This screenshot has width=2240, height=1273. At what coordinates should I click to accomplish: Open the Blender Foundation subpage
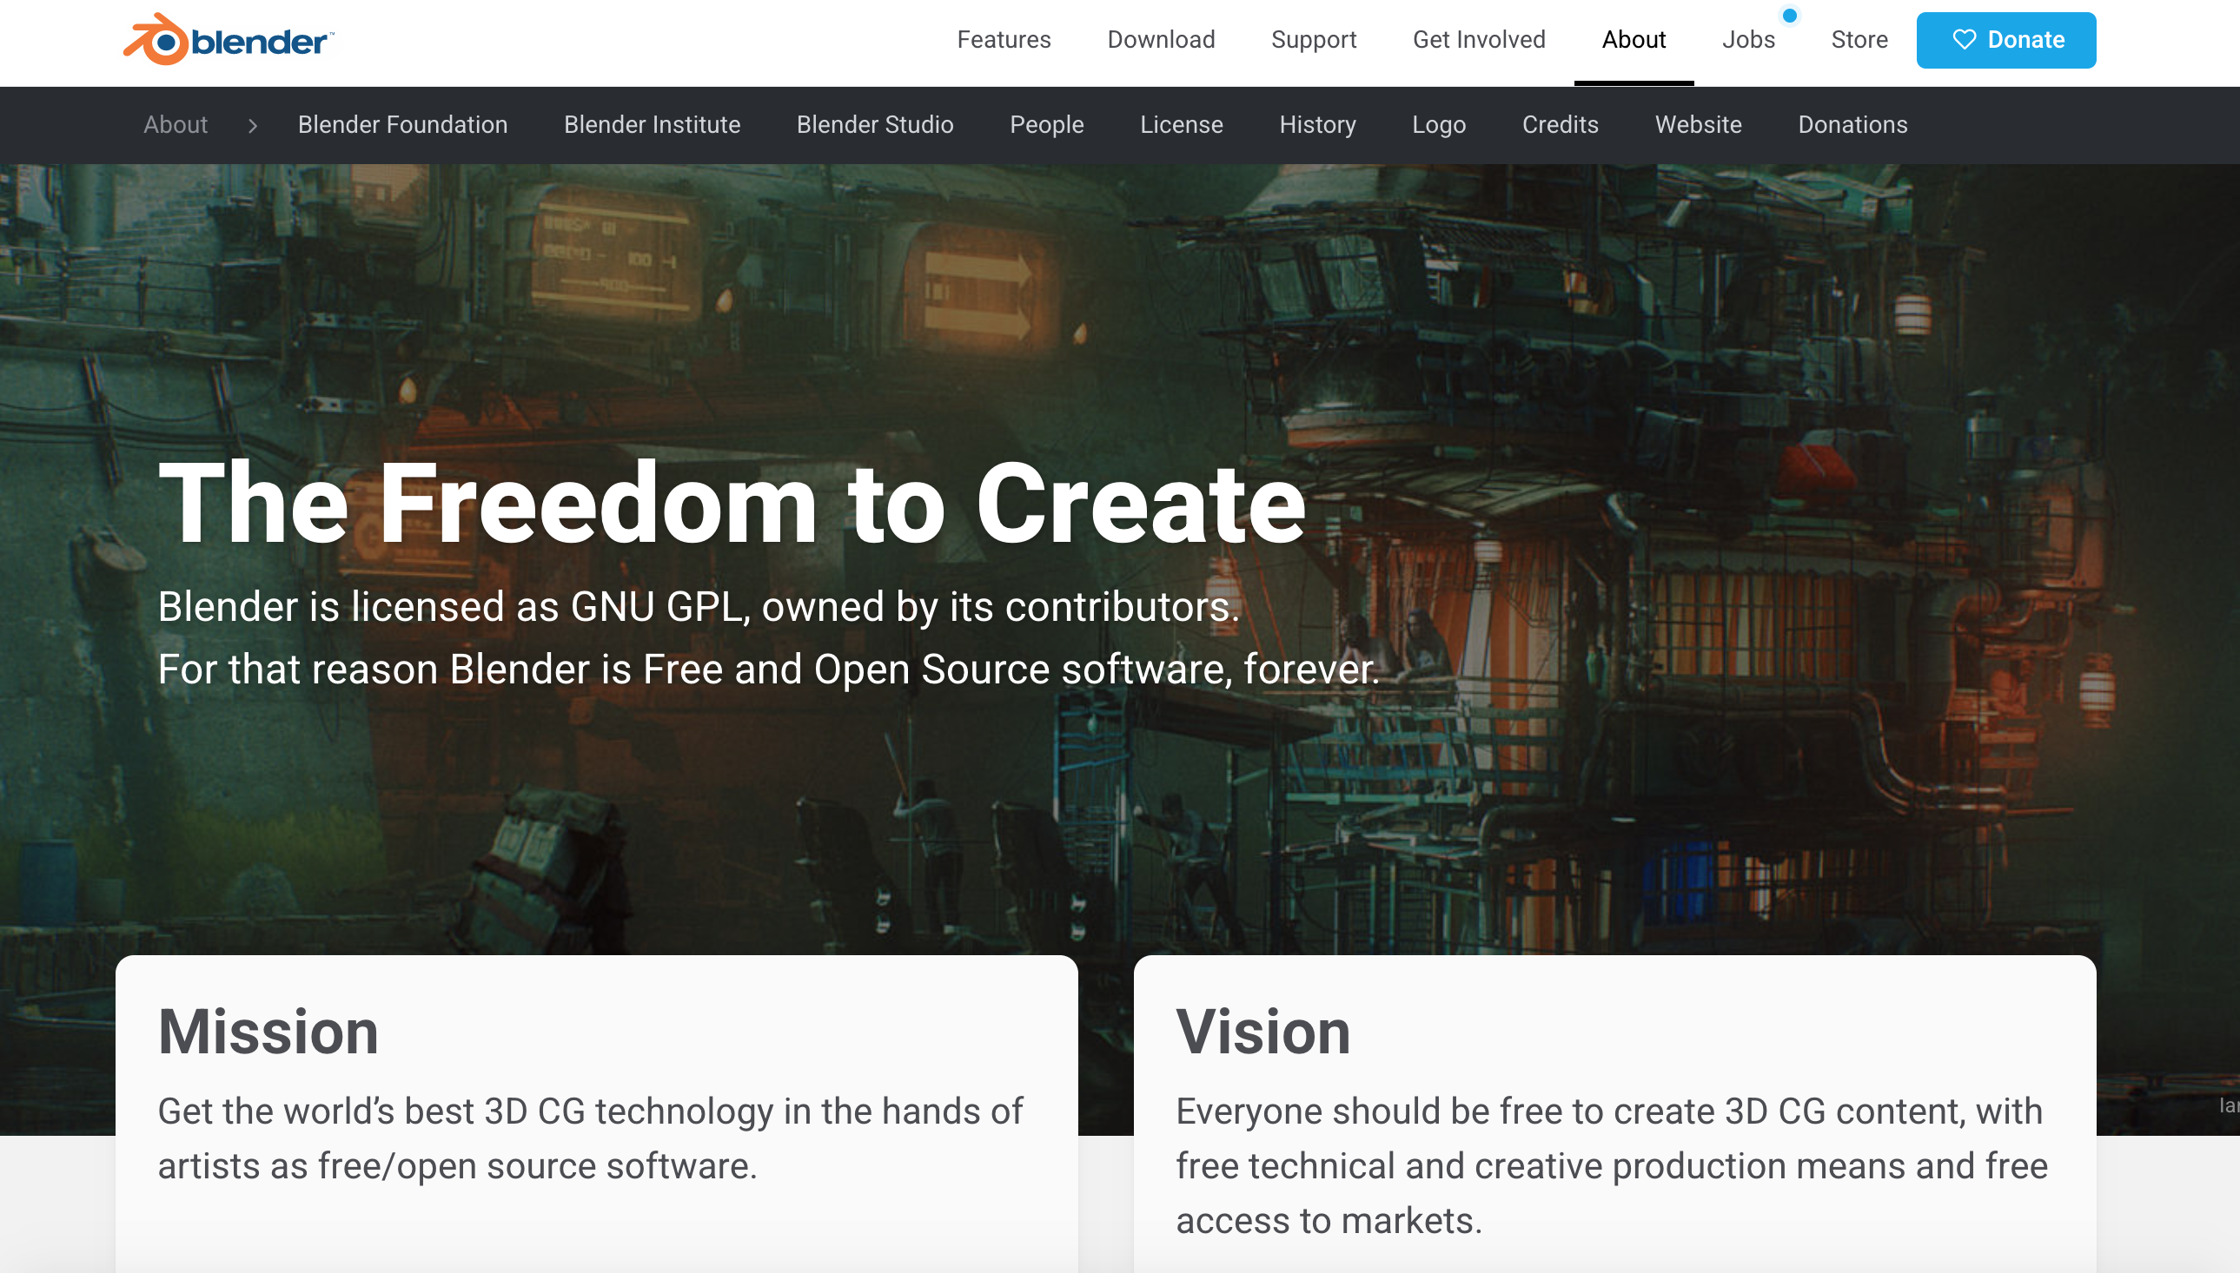click(402, 125)
